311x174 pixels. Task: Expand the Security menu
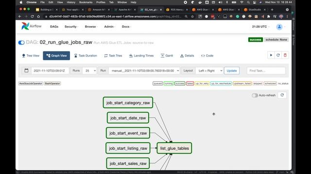(71, 27)
